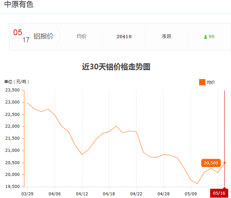Click the 04/22 x-axis label
231x198 pixels.
coord(136,194)
